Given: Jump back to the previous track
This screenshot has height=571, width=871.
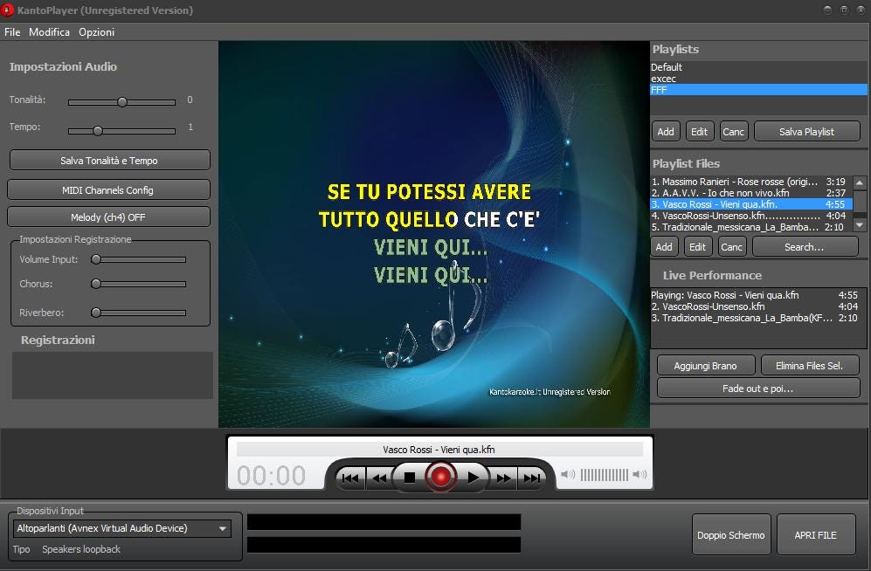Looking at the screenshot, I should click(349, 478).
